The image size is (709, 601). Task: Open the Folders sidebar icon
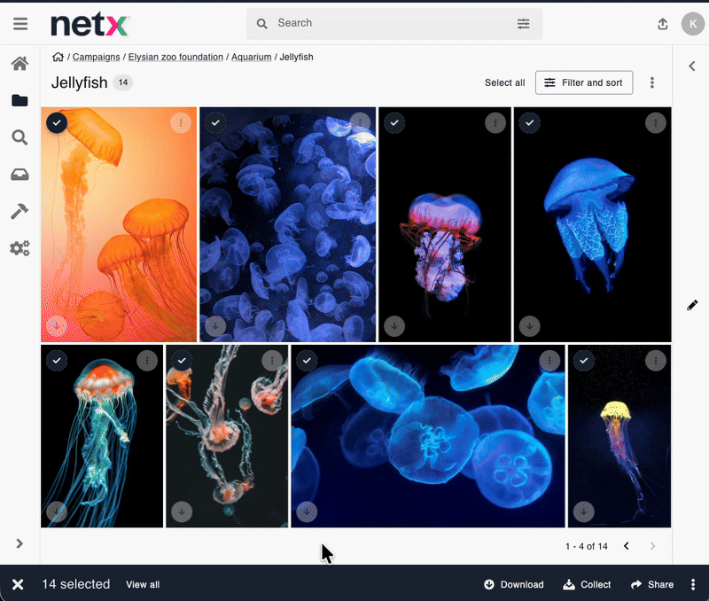tap(19, 101)
